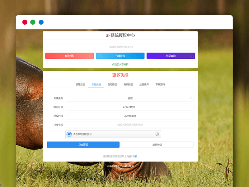Click the red window control dot
Screen dimensions: 249x187
click(x=25, y=22)
